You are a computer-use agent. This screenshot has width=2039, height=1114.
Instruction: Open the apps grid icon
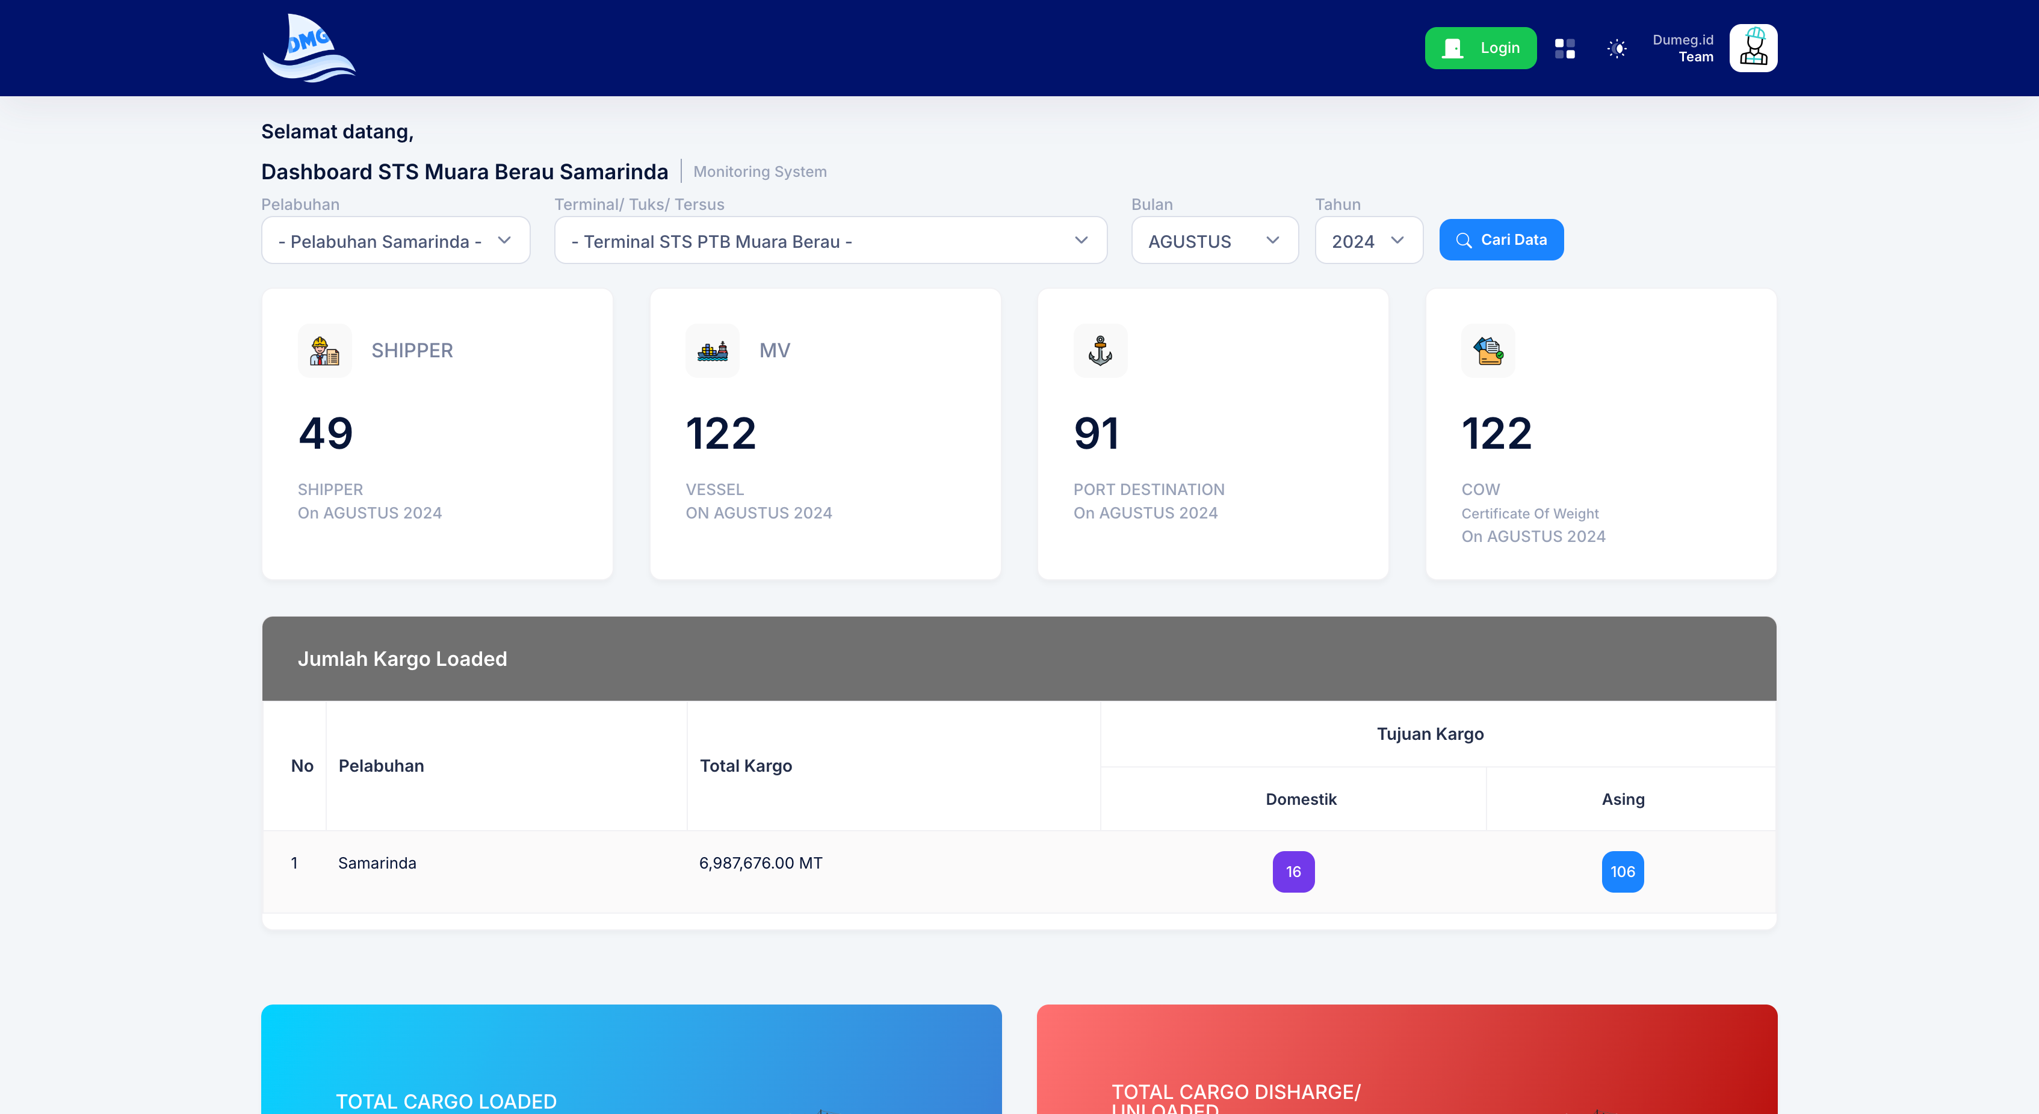pyautogui.click(x=1564, y=48)
